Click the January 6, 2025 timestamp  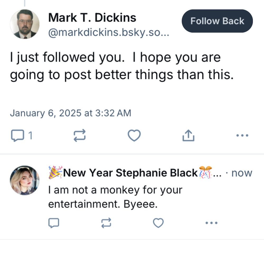[70, 113]
